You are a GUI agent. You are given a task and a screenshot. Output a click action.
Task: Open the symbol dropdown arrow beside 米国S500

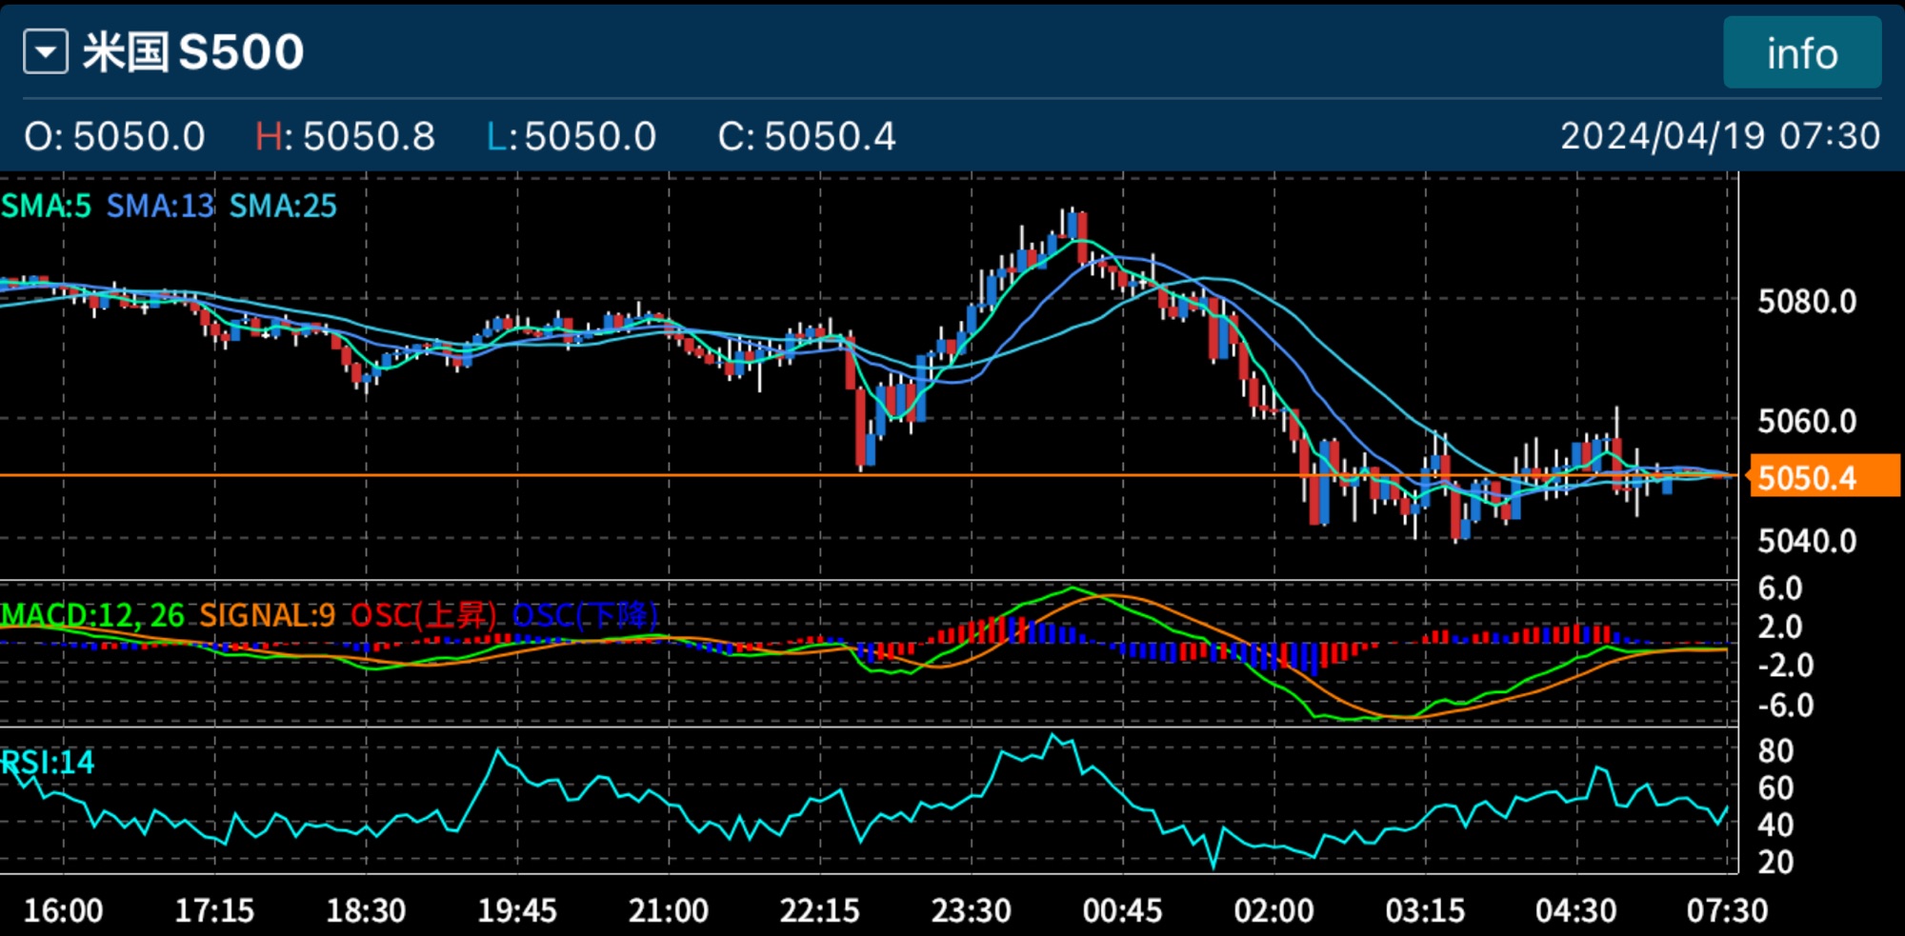click(x=46, y=52)
